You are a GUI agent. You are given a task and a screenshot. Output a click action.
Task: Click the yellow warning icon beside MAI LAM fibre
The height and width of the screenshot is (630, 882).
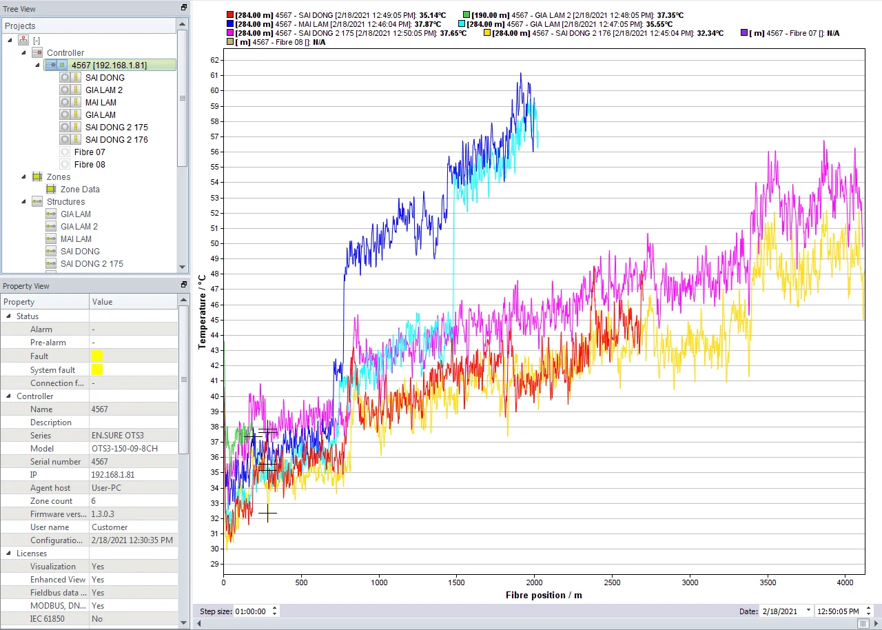[x=77, y=103]
